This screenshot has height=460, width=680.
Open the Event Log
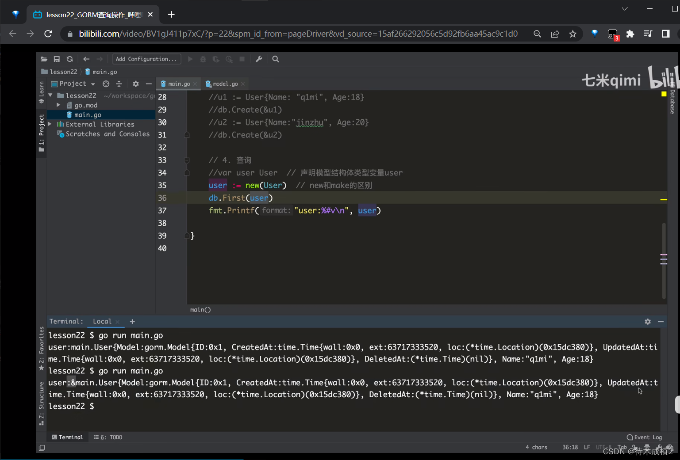click(x=644, y=437)
